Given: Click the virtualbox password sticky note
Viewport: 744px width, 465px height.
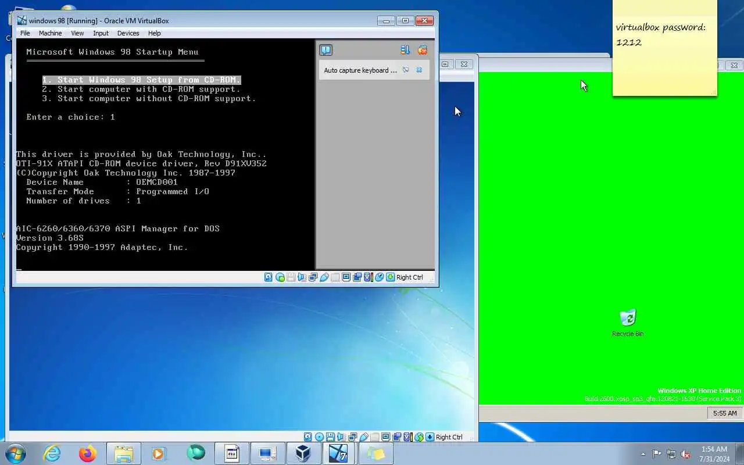Looking at the screenshot, I should [x=665, y=48].
